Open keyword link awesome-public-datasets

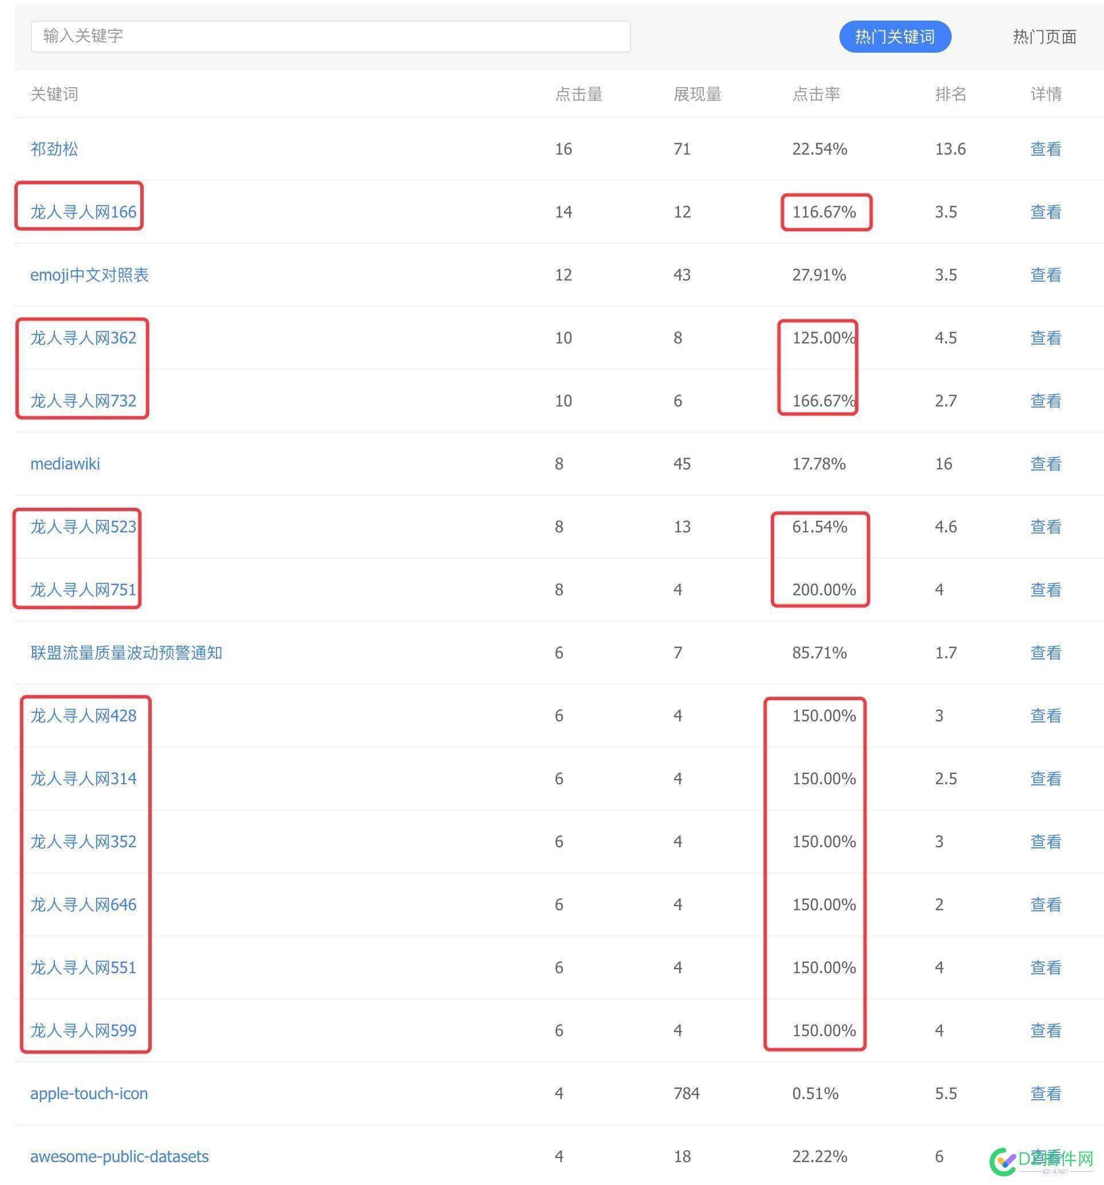[x=119, y=1157]
